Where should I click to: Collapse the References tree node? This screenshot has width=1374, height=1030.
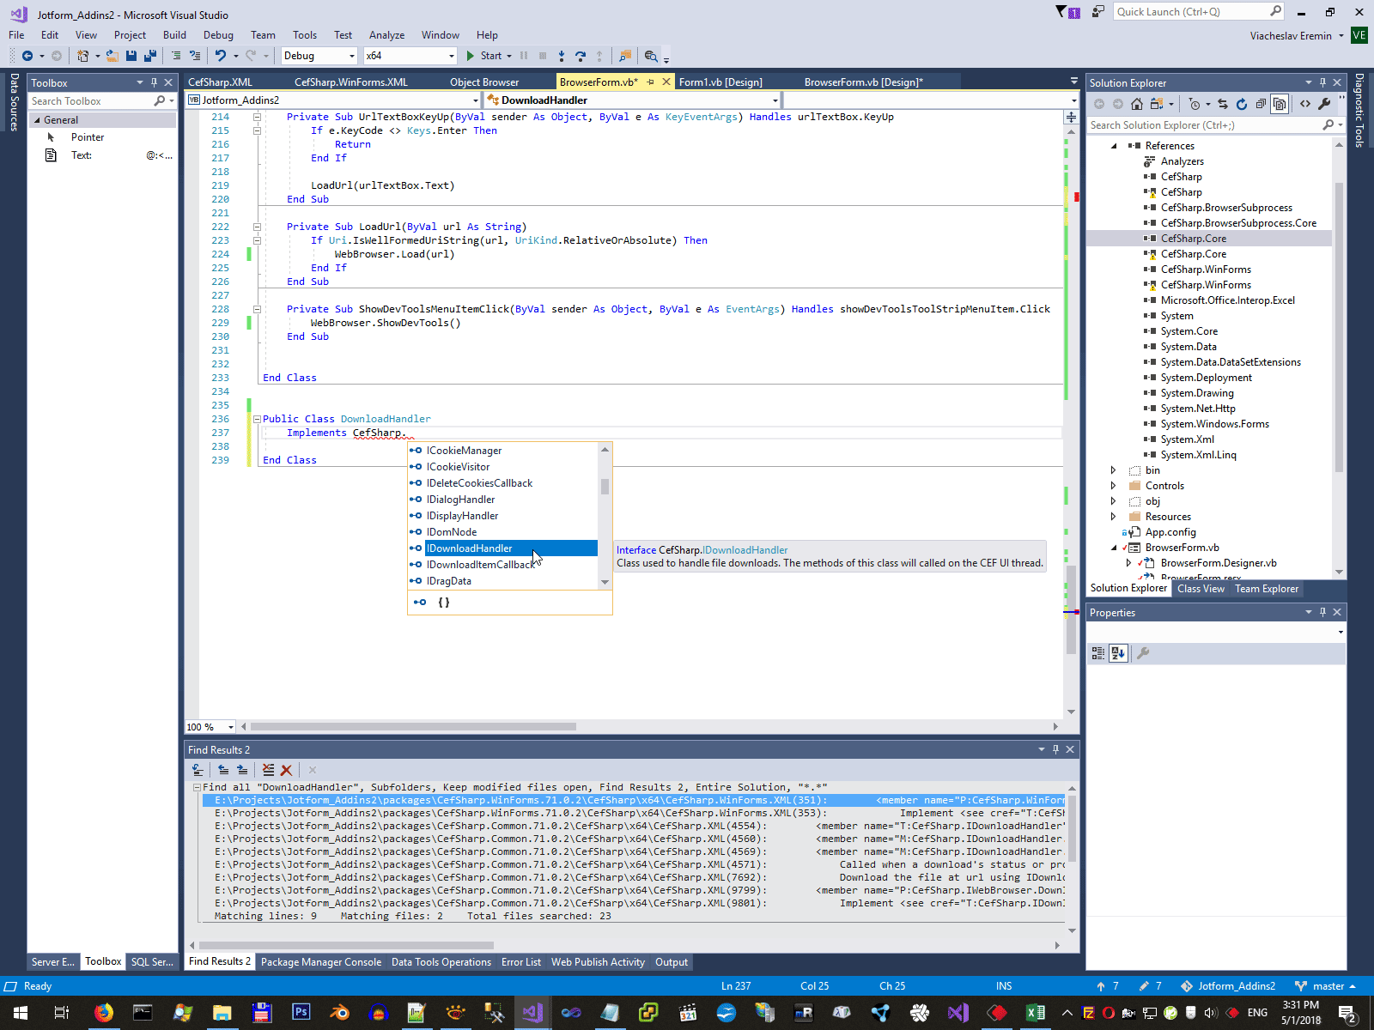(1114, 146)
